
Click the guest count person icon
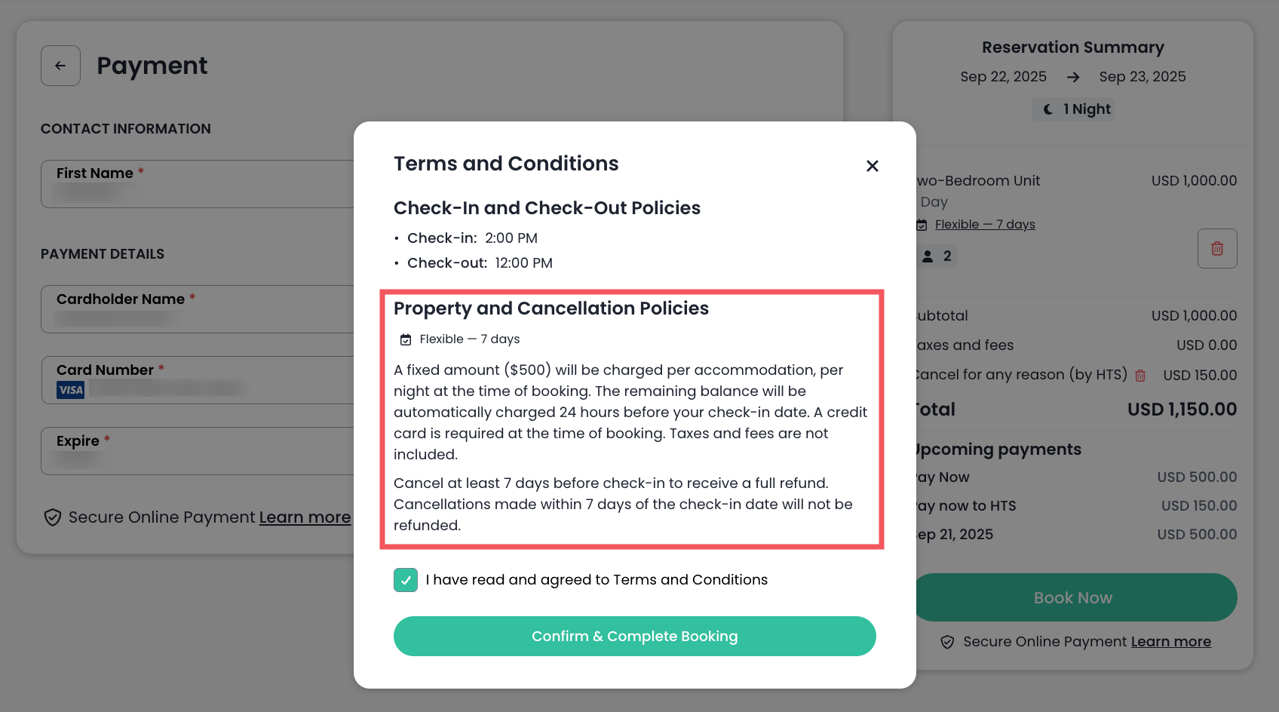pos(928,256)
